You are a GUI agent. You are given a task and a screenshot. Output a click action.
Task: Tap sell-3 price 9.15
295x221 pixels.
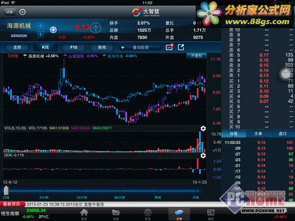click(x=264, y=65)
